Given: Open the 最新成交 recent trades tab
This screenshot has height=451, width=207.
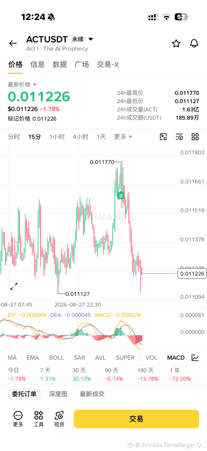Looking at the screenshot, I should pos(92,394).
